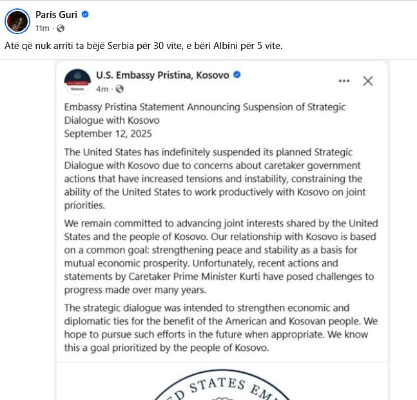The image size is (417, 400).
Task: Open the 11m post timestamp
Action: pyautogui.click(x=43, y=28)
